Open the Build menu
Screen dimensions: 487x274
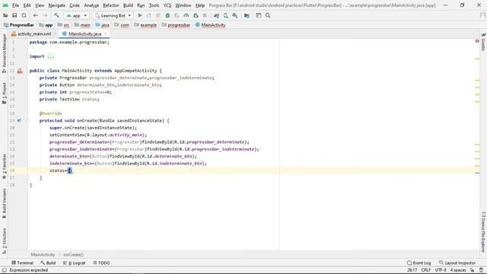(128, 5)
